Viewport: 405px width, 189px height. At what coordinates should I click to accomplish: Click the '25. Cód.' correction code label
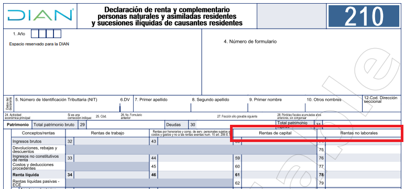pos(101,116)
